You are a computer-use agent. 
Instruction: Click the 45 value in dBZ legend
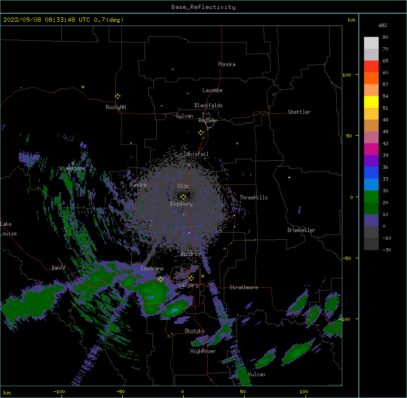pyautogui.click(x=385, y=132)
